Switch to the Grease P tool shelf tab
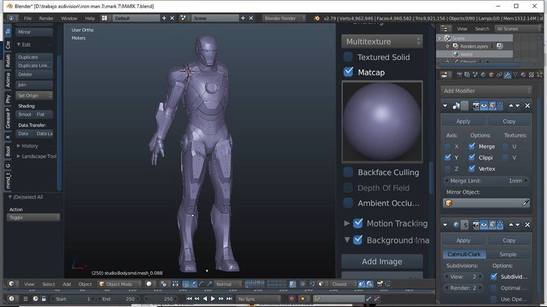Image resolution: width=547 pixels, height=307 pixels. tap(7, 117)
